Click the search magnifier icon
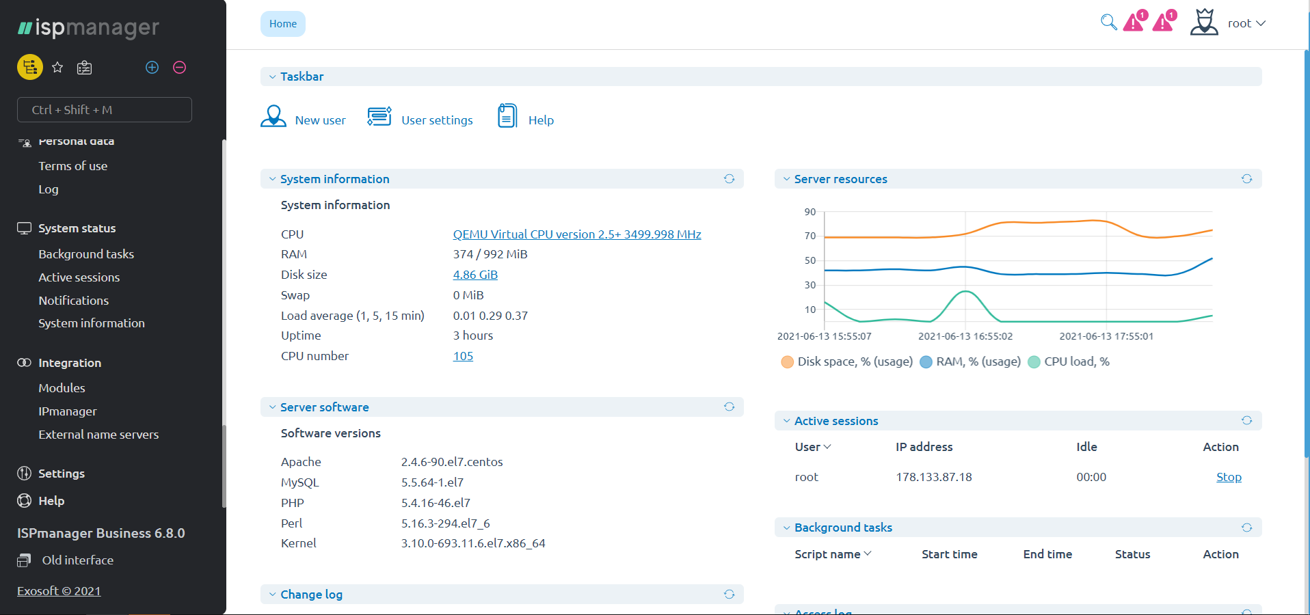 point(1108,23)
